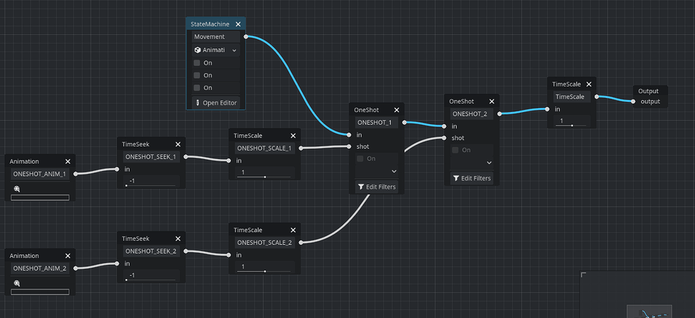Click the animation picker icon under ONESHOT_ANIM_1
The height and width of the screenshot is (318, 695).
16,189
